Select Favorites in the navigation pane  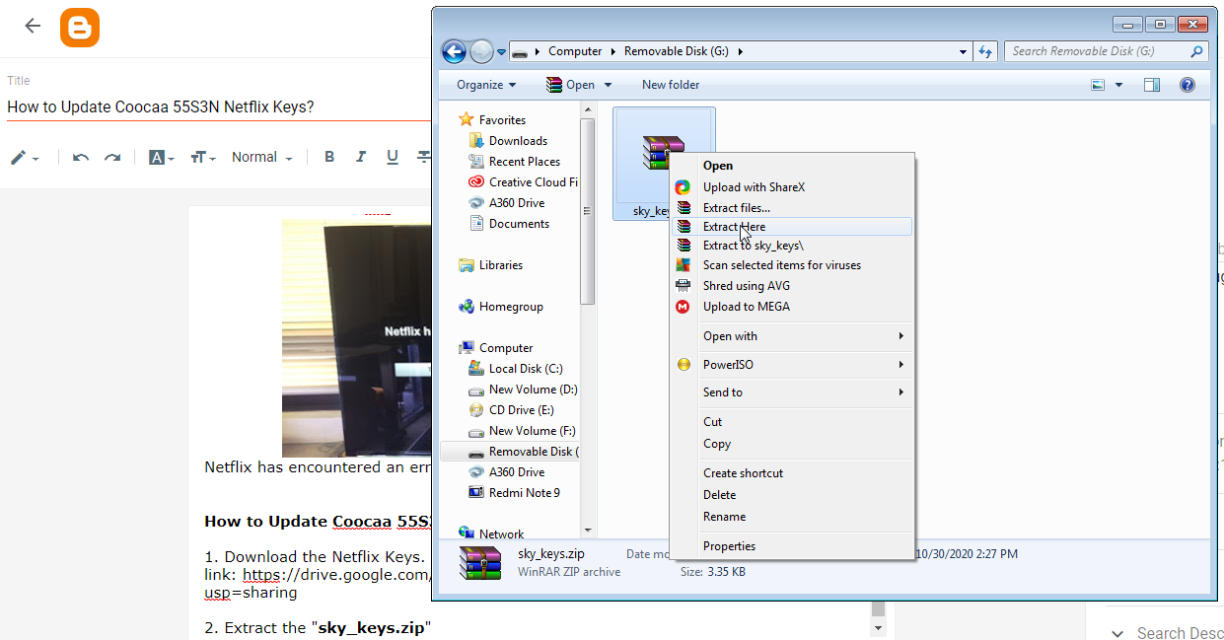pos(492,120)
